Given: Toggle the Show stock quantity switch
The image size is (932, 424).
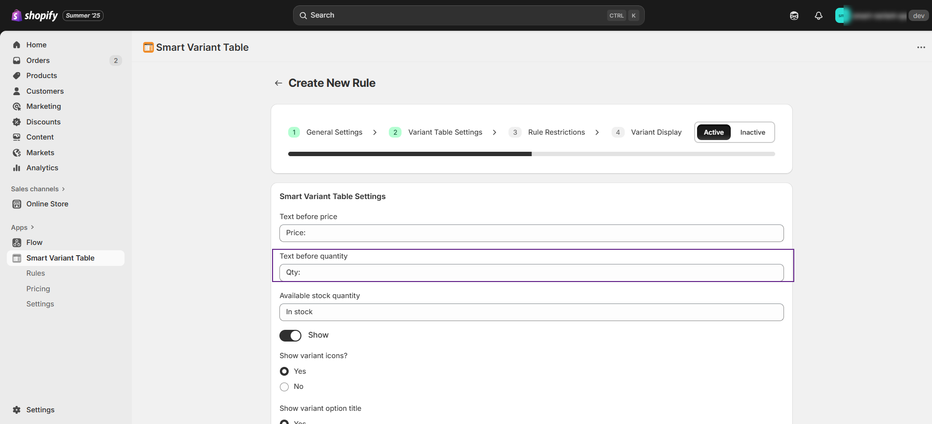Looking at the screenshot, I should (x=290, y=336).
